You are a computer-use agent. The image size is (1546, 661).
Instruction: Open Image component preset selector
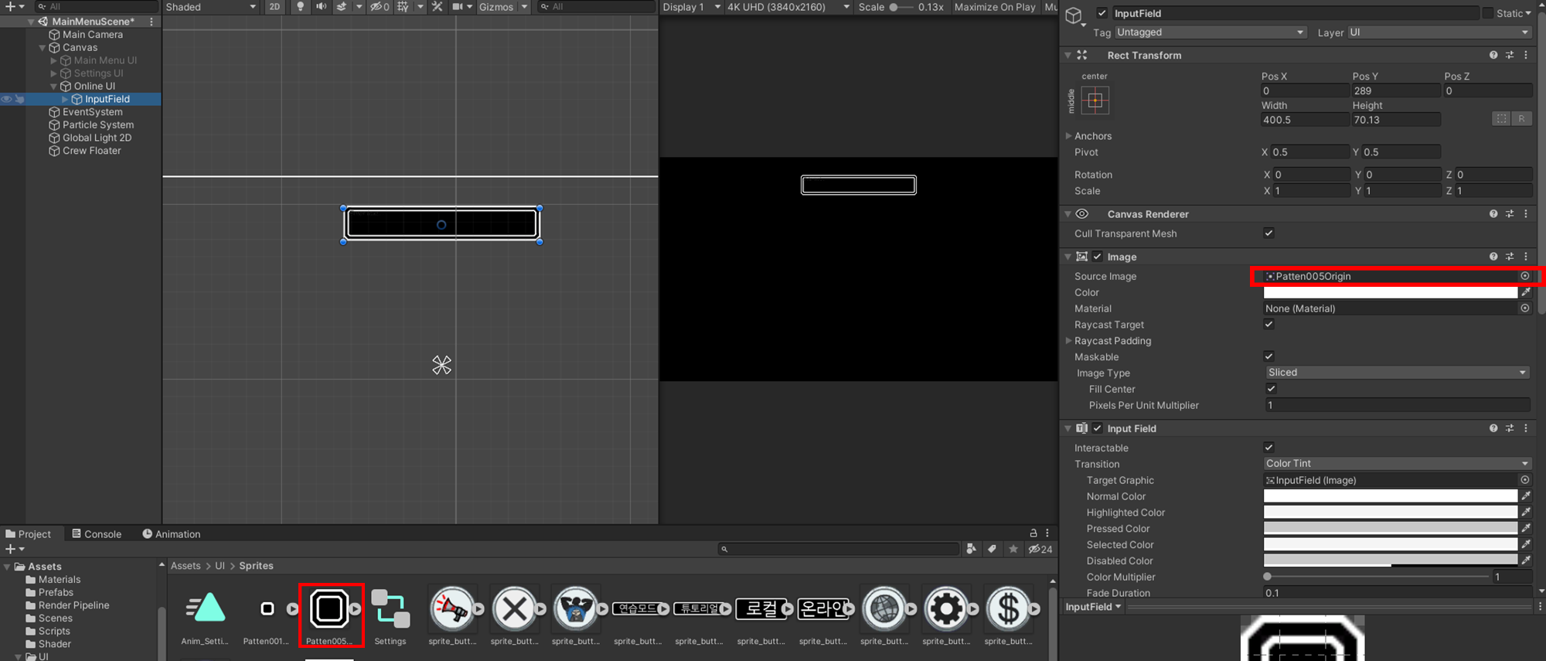[x=1510, y=257]
